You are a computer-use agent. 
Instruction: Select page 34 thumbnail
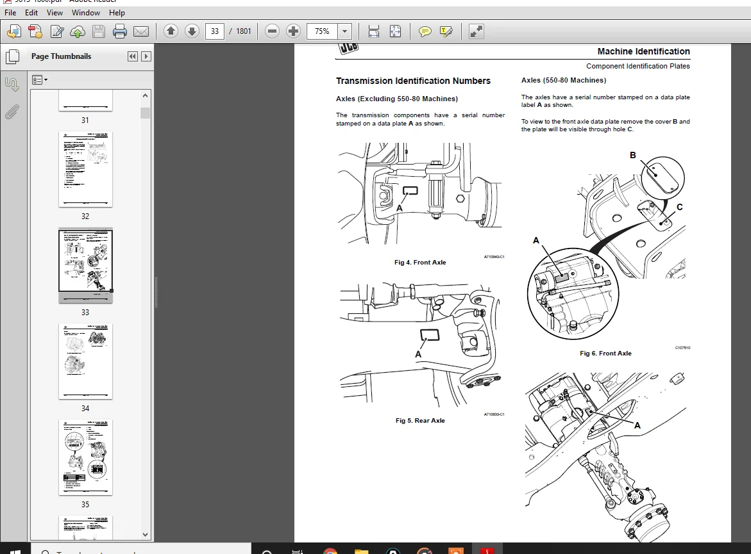tap(85, 361)
